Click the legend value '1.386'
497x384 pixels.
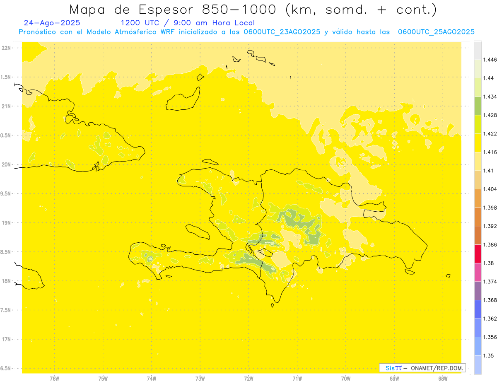(x=491, y=244)
